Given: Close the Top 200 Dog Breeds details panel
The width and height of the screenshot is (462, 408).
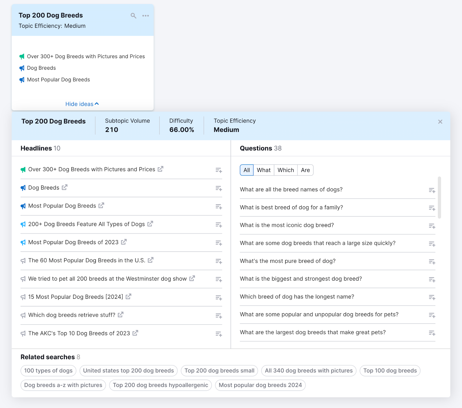Looking at the screenshot, I should point(440,122).
